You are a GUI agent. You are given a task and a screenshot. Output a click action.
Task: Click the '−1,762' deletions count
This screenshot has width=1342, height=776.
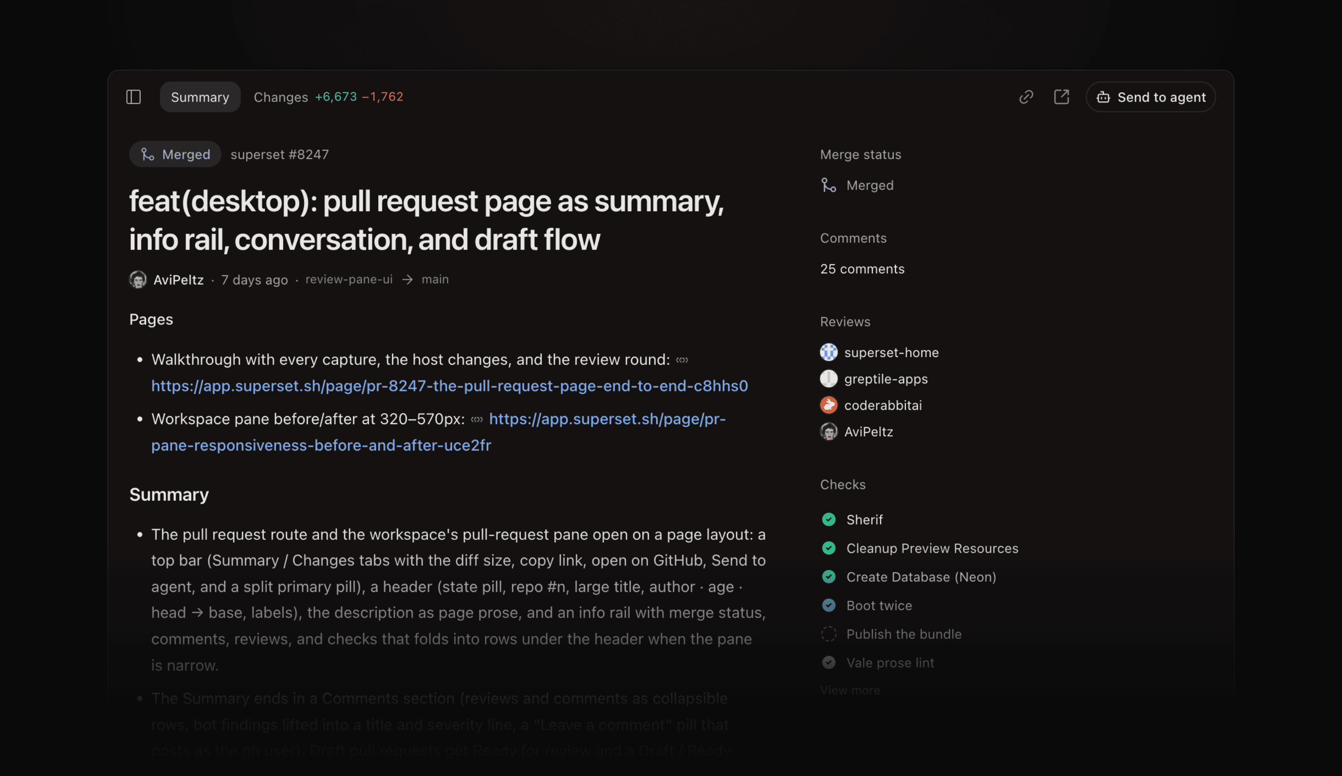point(382,97)
